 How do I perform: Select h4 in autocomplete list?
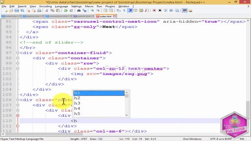(99, 108)
